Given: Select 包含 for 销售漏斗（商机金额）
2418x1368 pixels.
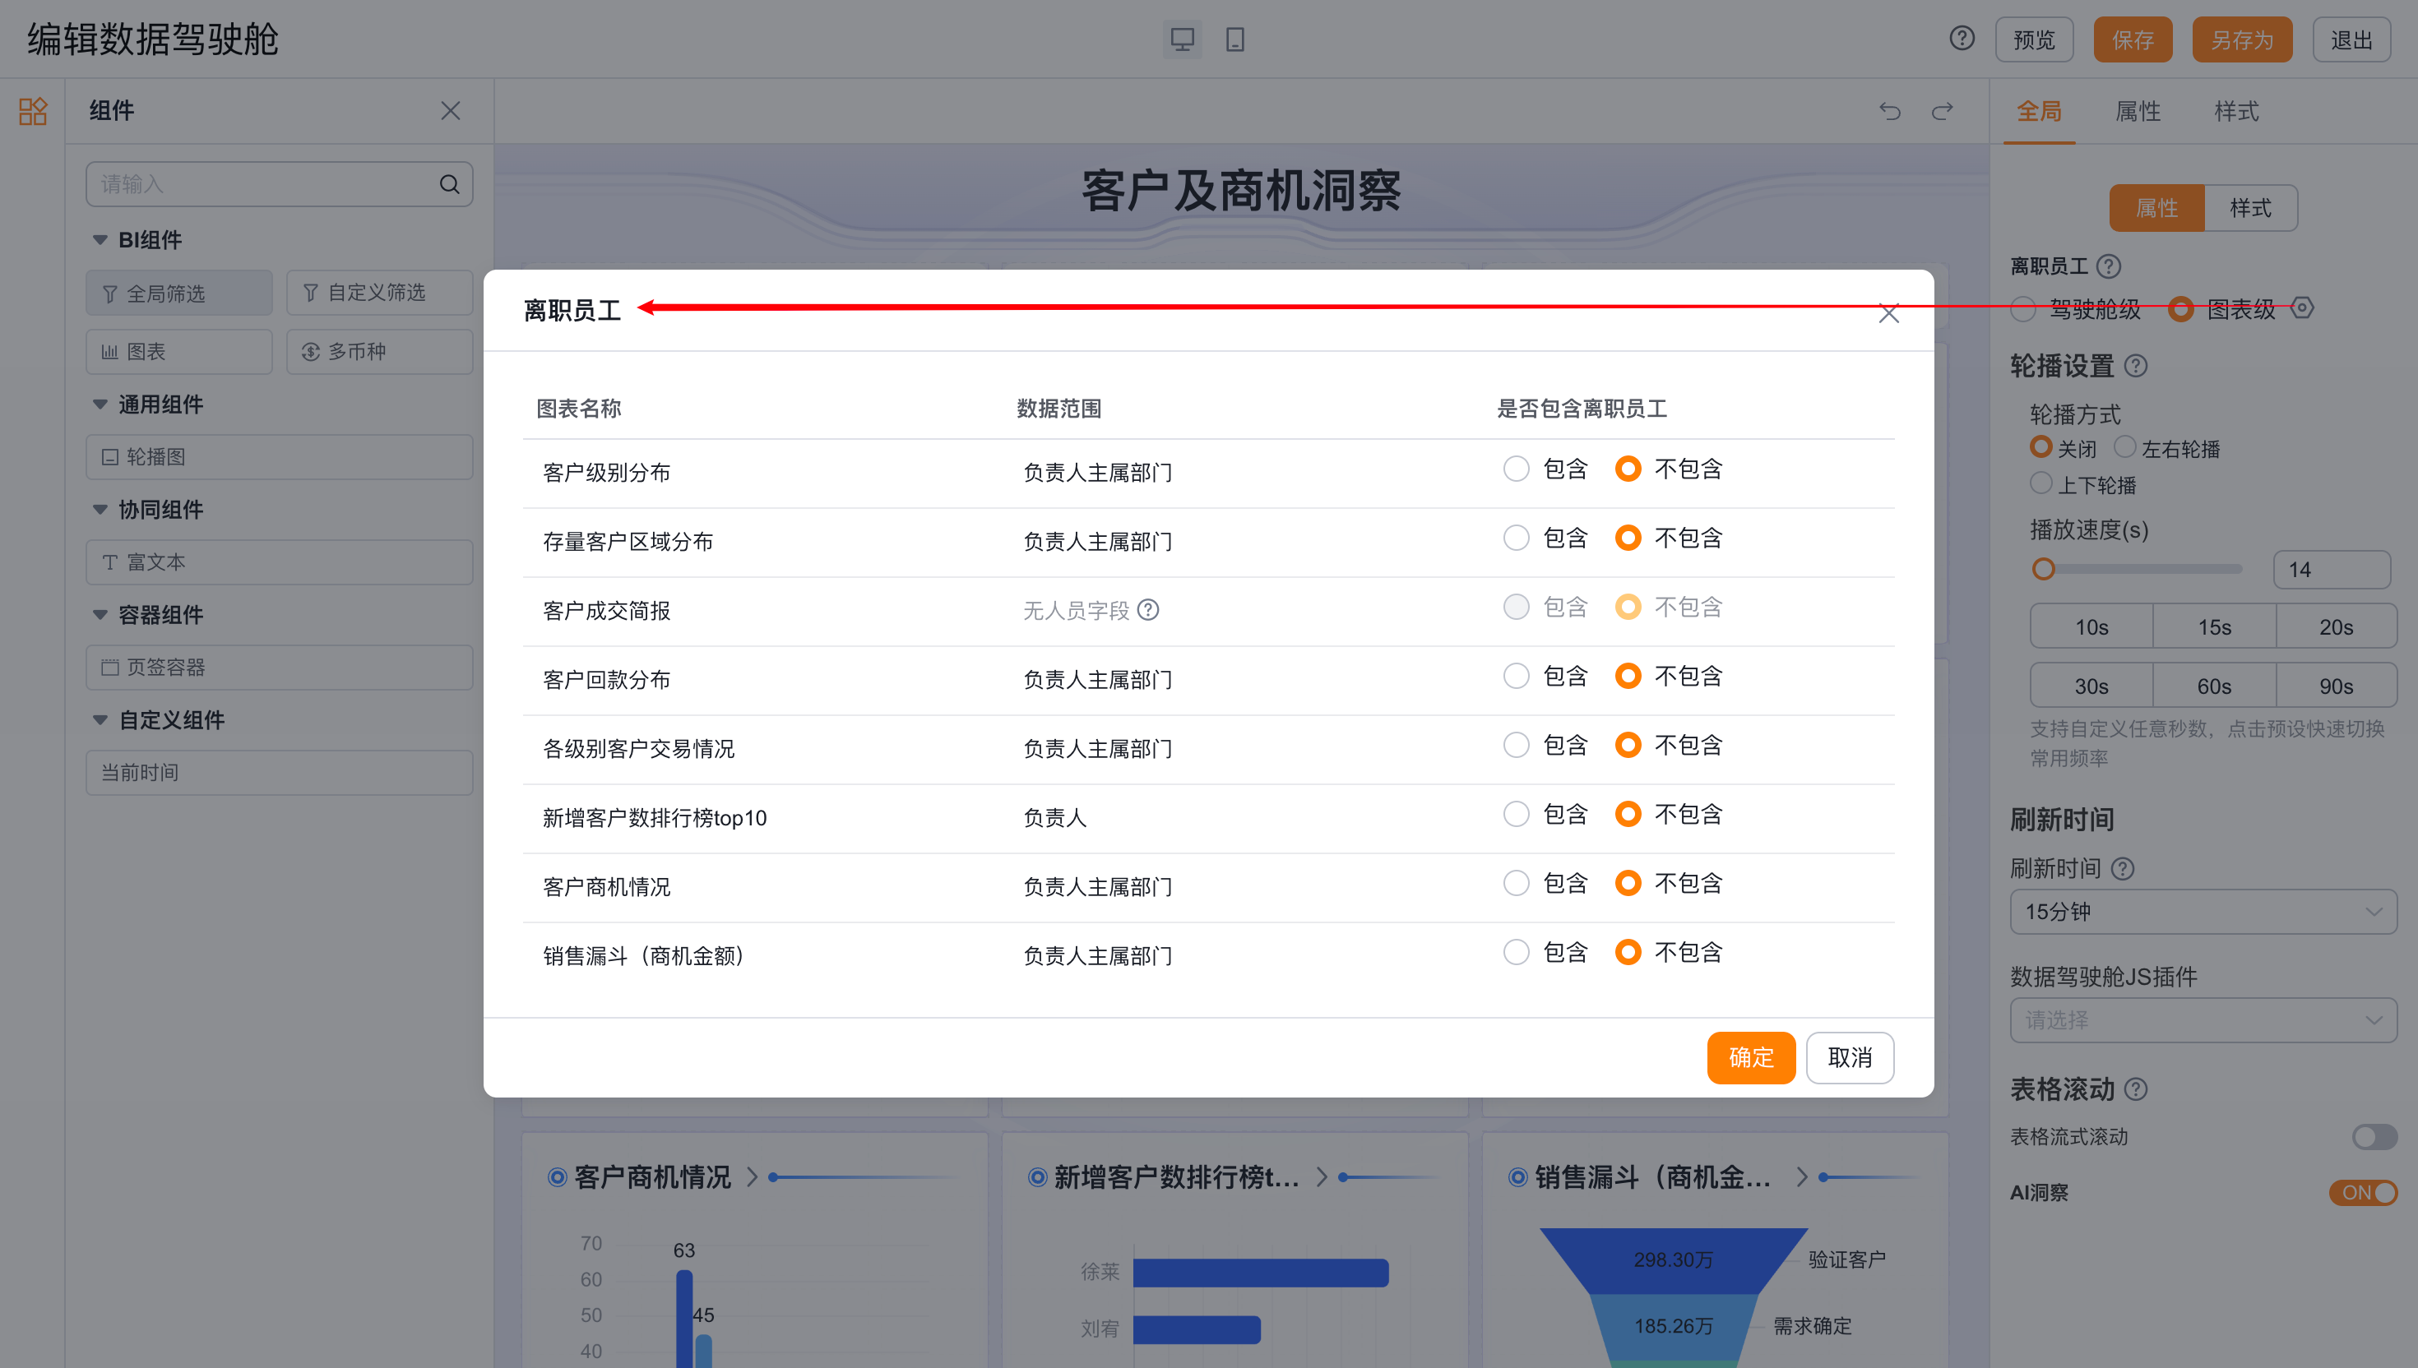Looking at the screenshot, I should pos(1516,952).
